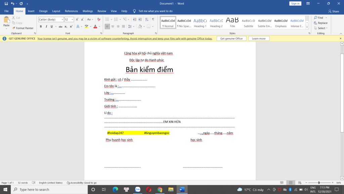This screenshot has height=194, width=344.
Task: Click the Learn more button
Action: click(259, 38)
